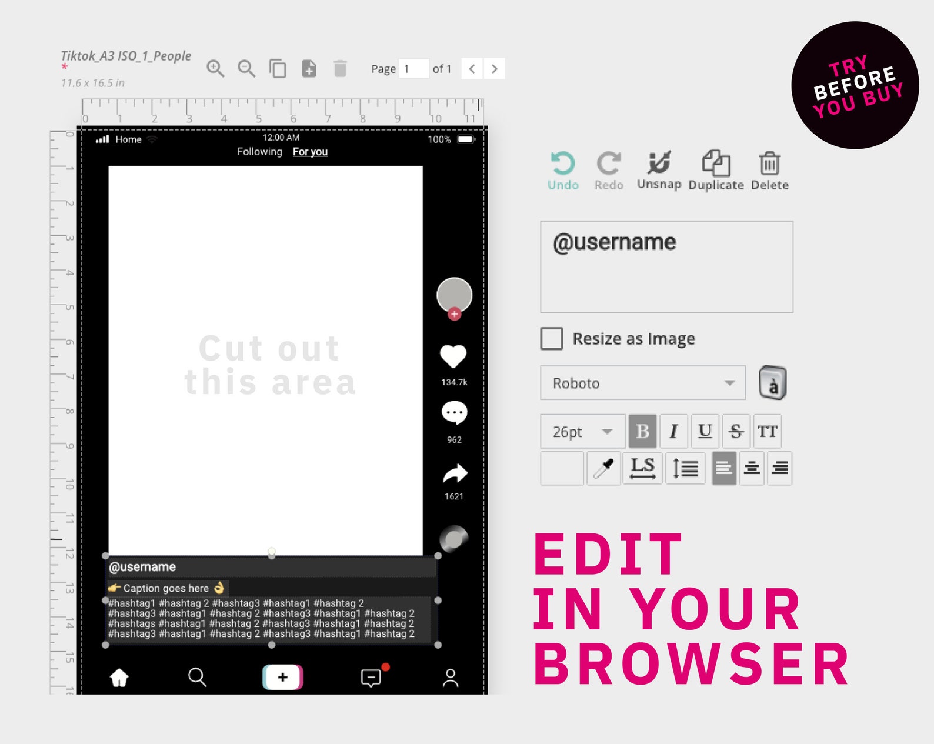Click the 1621 shares count
This screenshot has width=934, height=744.
[454, 496]
